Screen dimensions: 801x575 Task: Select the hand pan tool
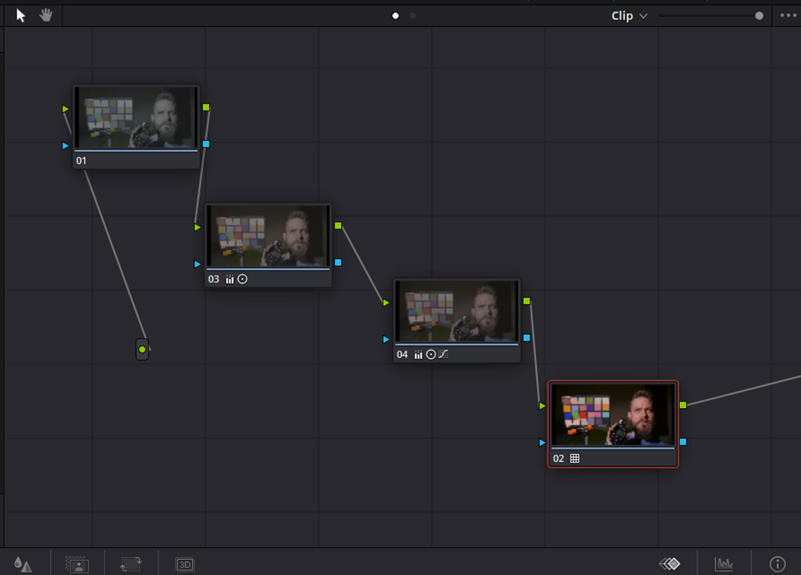pos(46,15)
